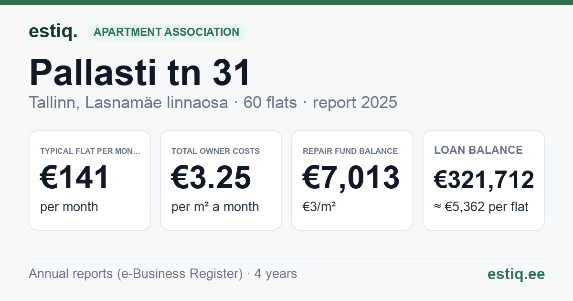Open the estiq.ee link
The width and height of the screenshot is (573, 301).
coord(516,274)
